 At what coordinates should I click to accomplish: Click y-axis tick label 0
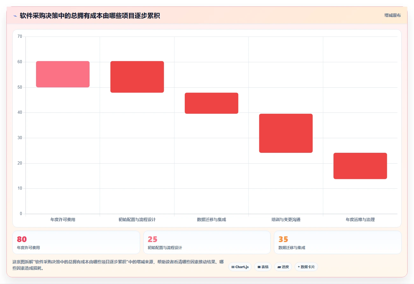21,214
